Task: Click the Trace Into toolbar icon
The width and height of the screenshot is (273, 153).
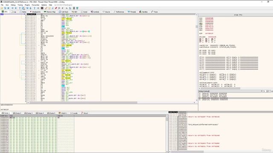Action: 27,8
